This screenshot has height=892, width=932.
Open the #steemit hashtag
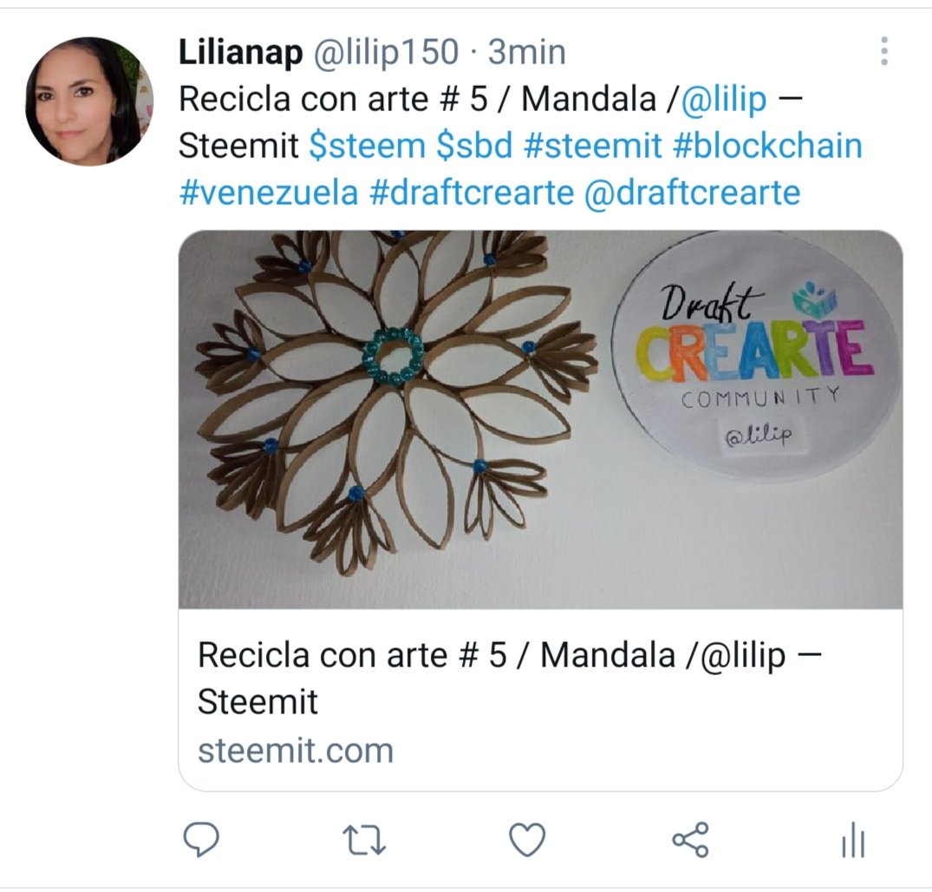point(593,146)
